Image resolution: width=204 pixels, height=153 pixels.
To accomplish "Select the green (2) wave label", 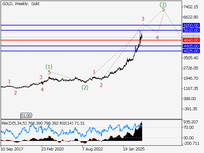I will [x=85, y=87].
